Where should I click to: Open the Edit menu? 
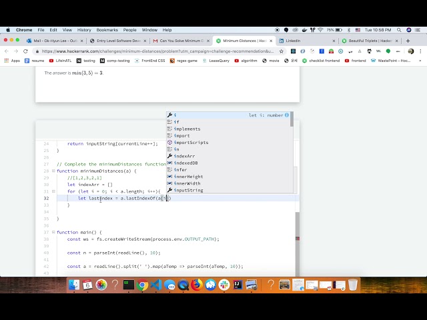53,30
